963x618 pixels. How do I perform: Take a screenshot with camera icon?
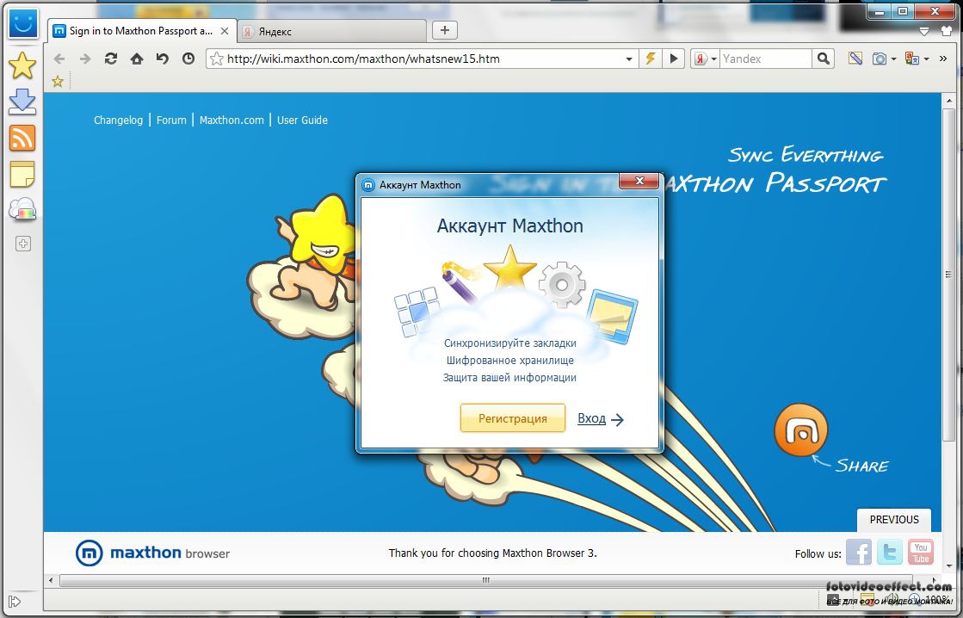880,59
